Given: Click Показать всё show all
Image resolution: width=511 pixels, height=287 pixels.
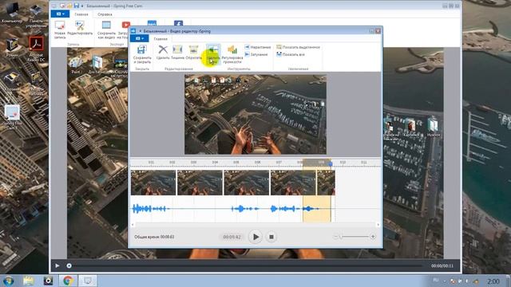Looking at the screenshot, I should tap(291, 54).
